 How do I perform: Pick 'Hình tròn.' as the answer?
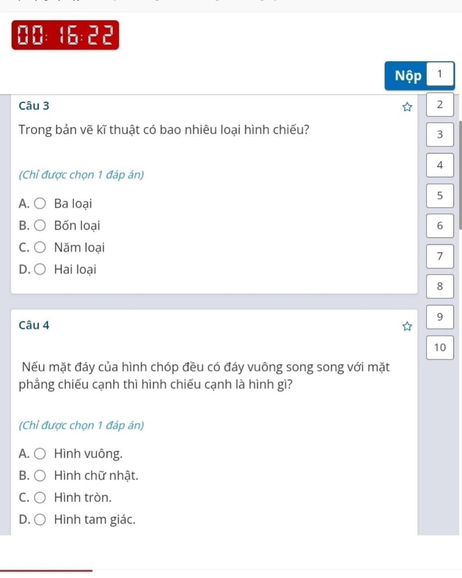(x=40, y=498)
